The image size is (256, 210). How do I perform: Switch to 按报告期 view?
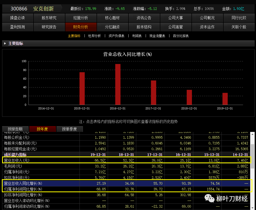coord(15,129)
